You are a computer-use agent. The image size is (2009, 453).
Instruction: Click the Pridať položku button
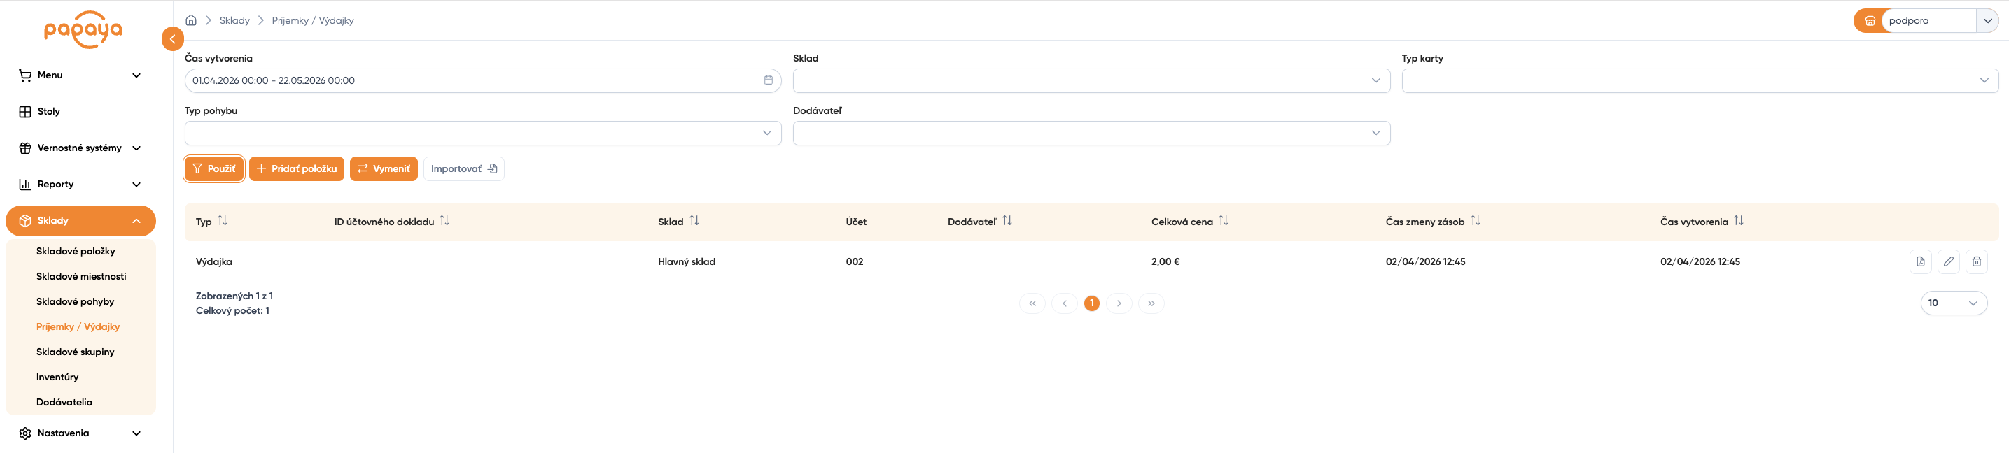(296, 169)
